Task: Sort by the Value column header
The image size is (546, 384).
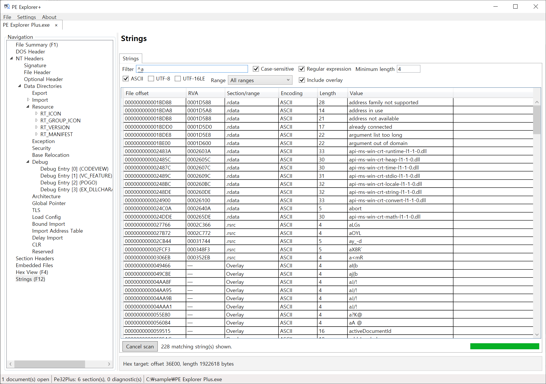Action: coord(400,93)
